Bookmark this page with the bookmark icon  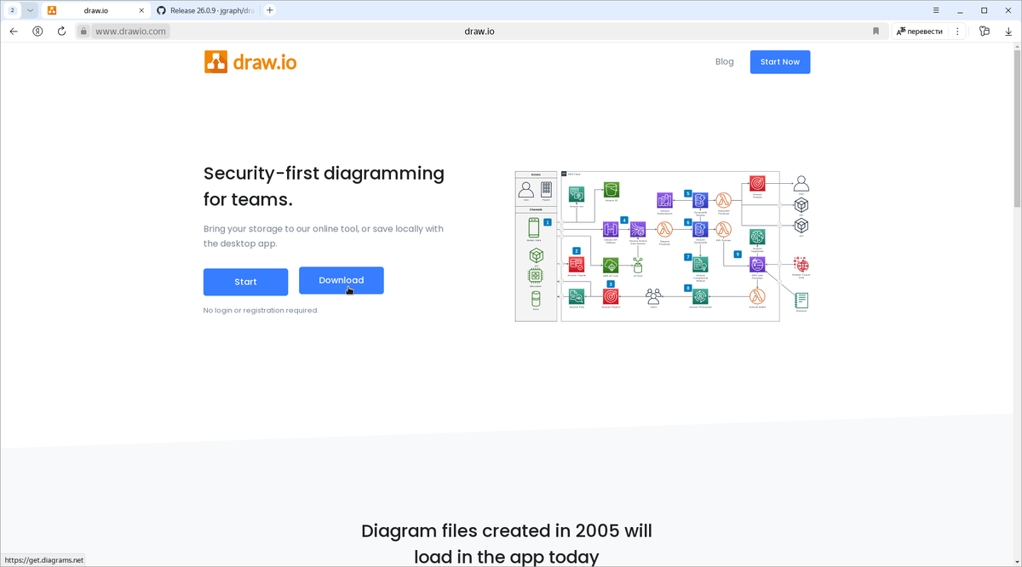coord(876,31)
